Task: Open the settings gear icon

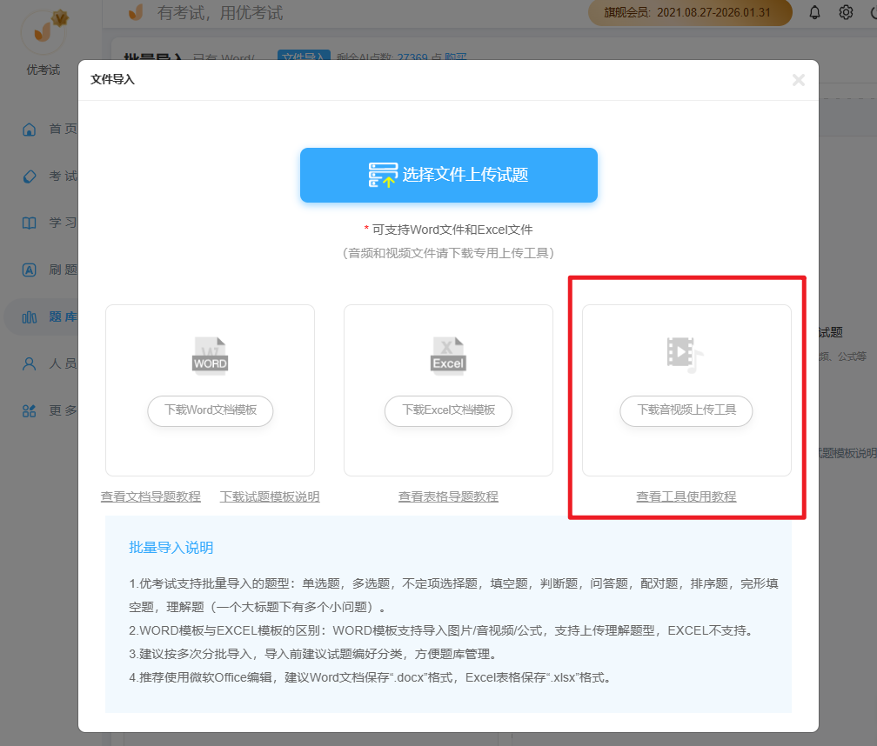Action: pos(843,13)
